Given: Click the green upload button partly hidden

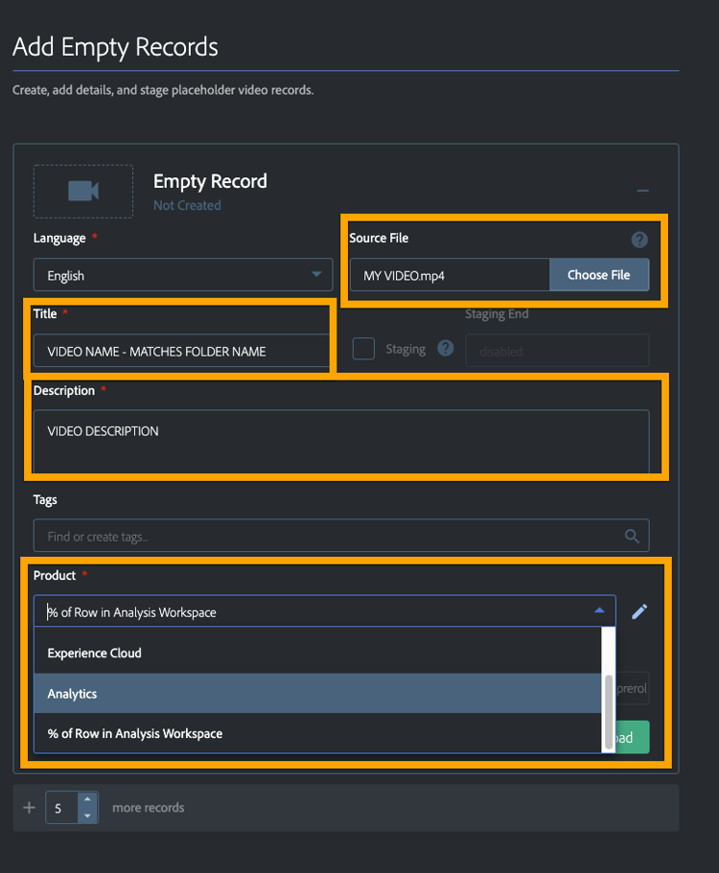Looking at the screenshot, I should point(633,737).
